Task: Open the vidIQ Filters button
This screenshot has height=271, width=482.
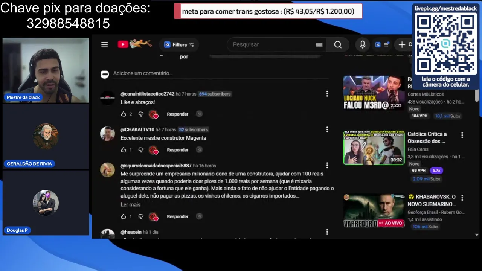Action: [179, 44]
